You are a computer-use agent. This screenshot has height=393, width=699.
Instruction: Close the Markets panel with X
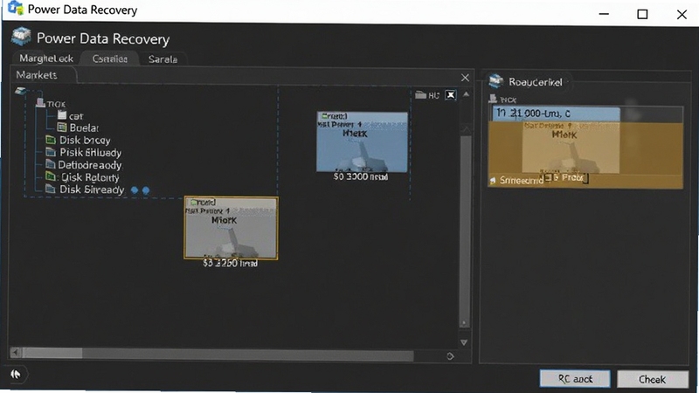coord(465,78)
